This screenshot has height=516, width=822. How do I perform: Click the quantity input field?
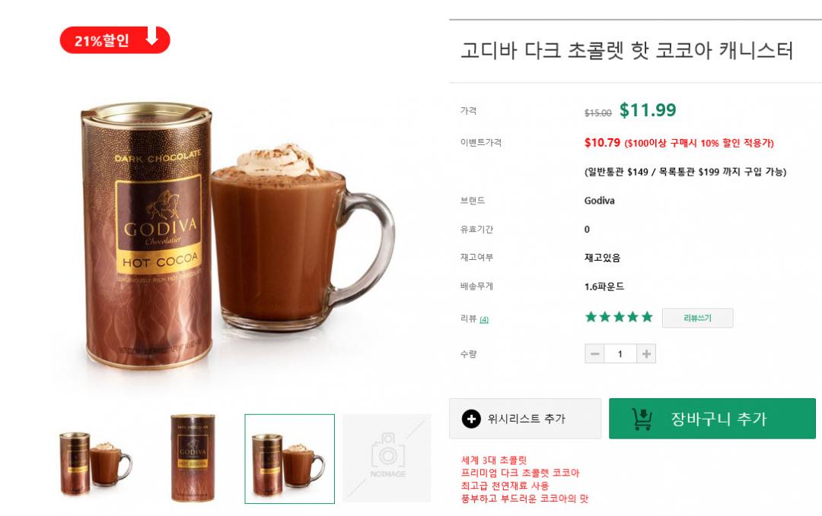(x=620, y=354)
